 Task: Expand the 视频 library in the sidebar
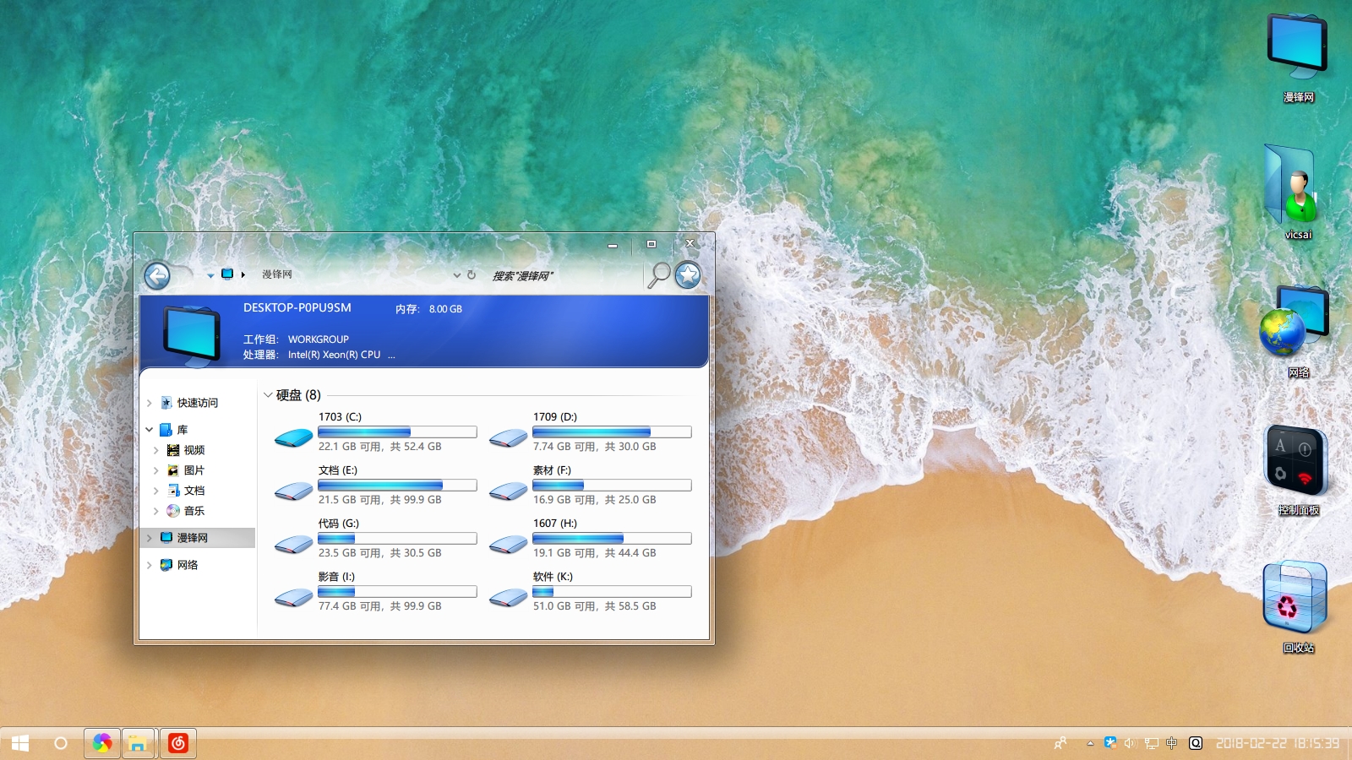pos(157,450)
